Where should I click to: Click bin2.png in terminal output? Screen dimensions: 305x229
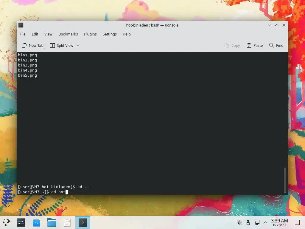27,60
